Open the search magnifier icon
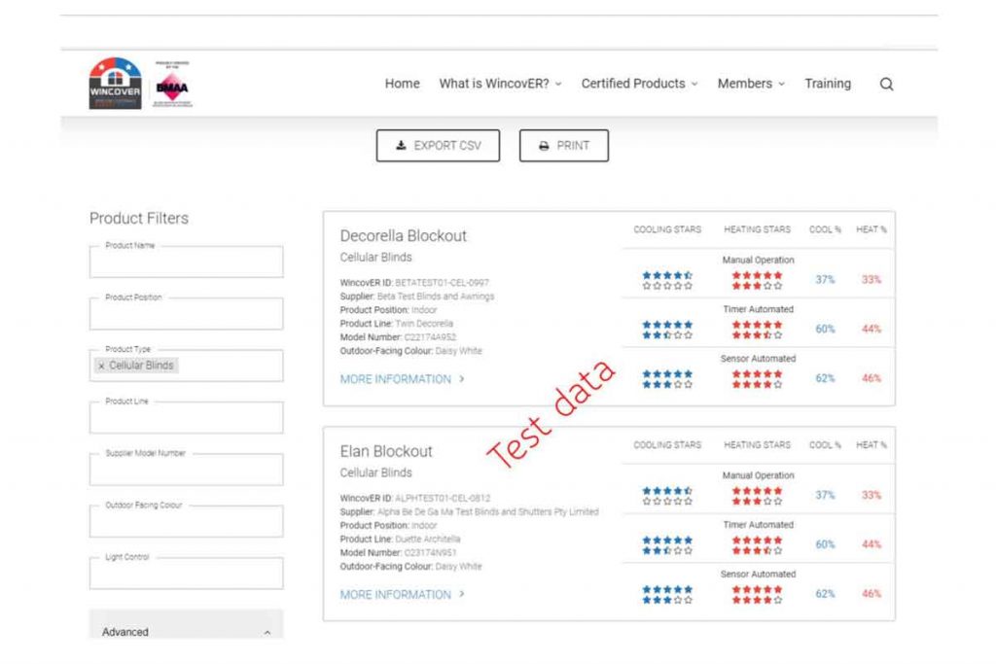 pos(886,84)
